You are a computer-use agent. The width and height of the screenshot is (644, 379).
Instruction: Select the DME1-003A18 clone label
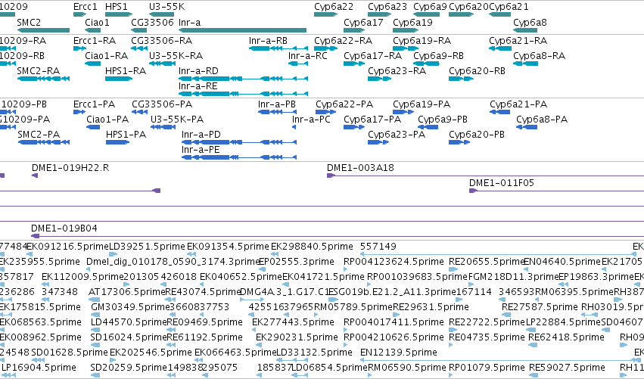point(360,168)
